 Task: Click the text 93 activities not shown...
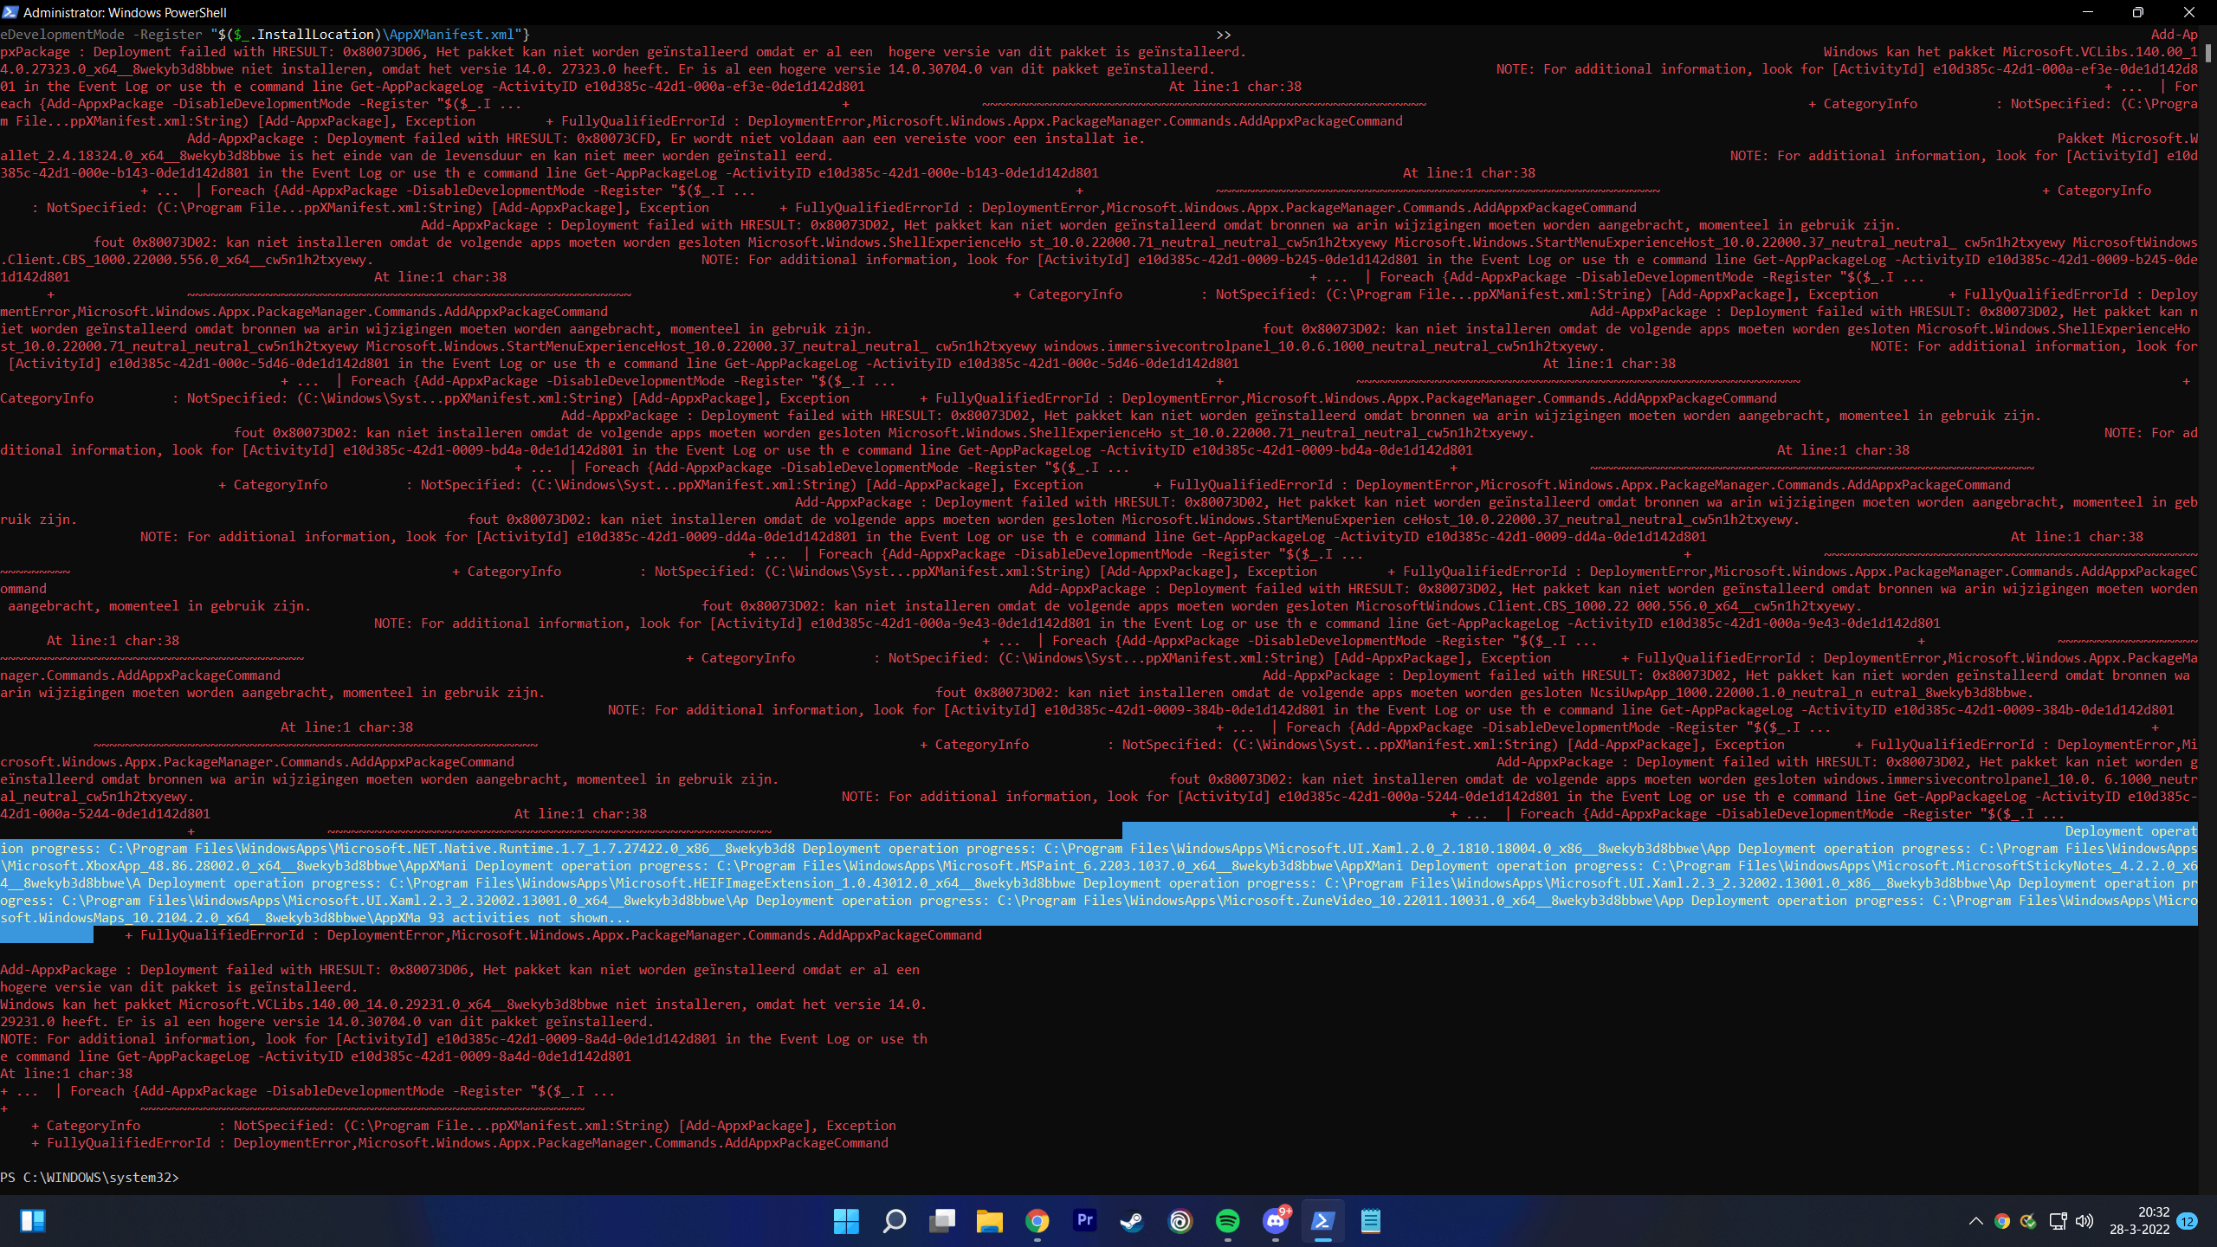tap(529, 918)
